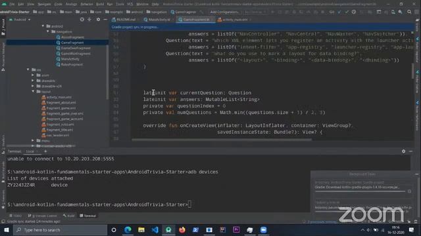Image resolution: width=421 pixels, height=236 pixels.
Task: Switch to activity_main.xml editor tab
Action: (235, 20)
